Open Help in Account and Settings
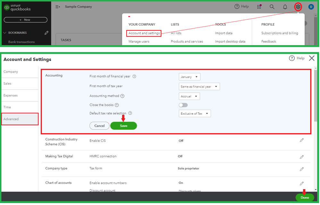Screen dimensions: 320x205 [297, 58]
